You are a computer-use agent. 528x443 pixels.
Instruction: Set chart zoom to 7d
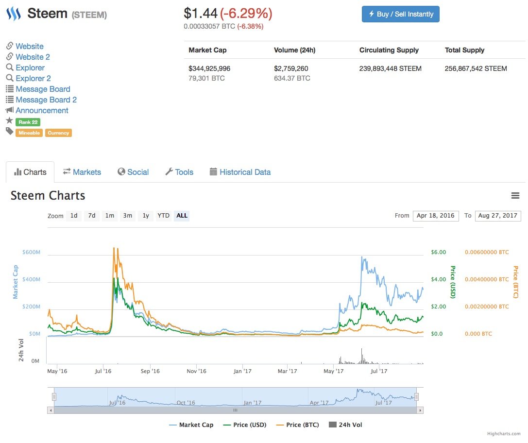[x=92, y=216]
